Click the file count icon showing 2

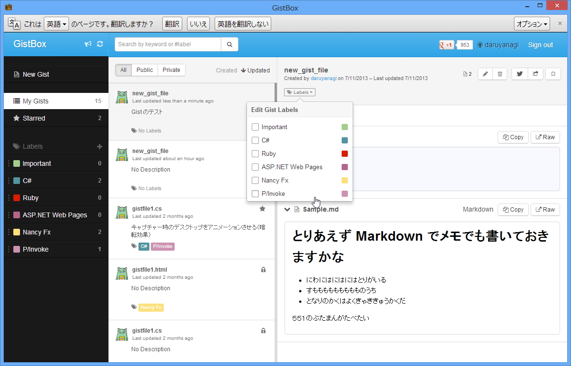point(467,74)
